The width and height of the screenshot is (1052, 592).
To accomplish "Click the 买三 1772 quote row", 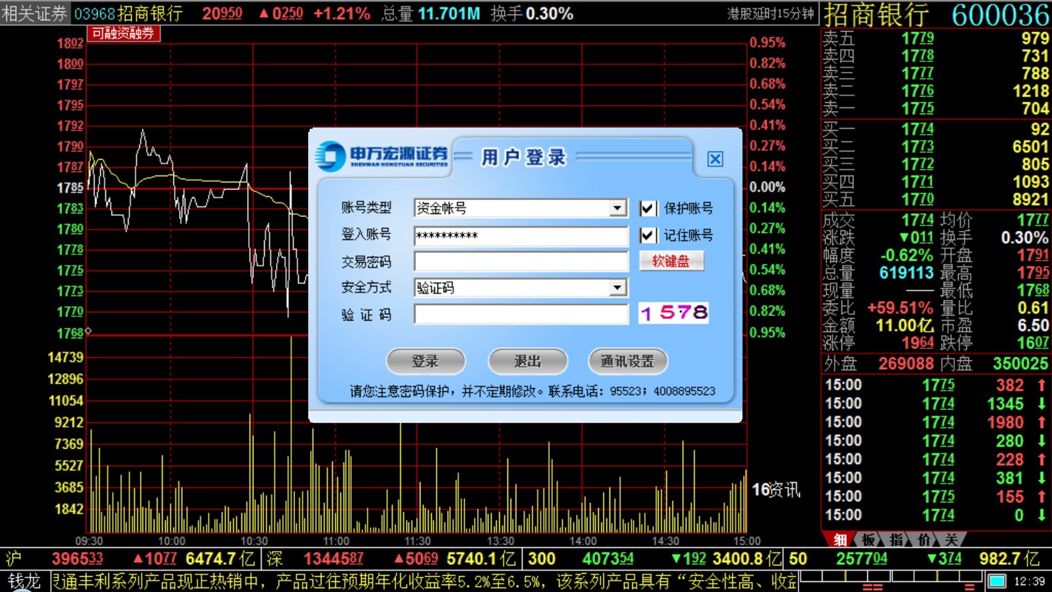I will (x=936, y=164).
